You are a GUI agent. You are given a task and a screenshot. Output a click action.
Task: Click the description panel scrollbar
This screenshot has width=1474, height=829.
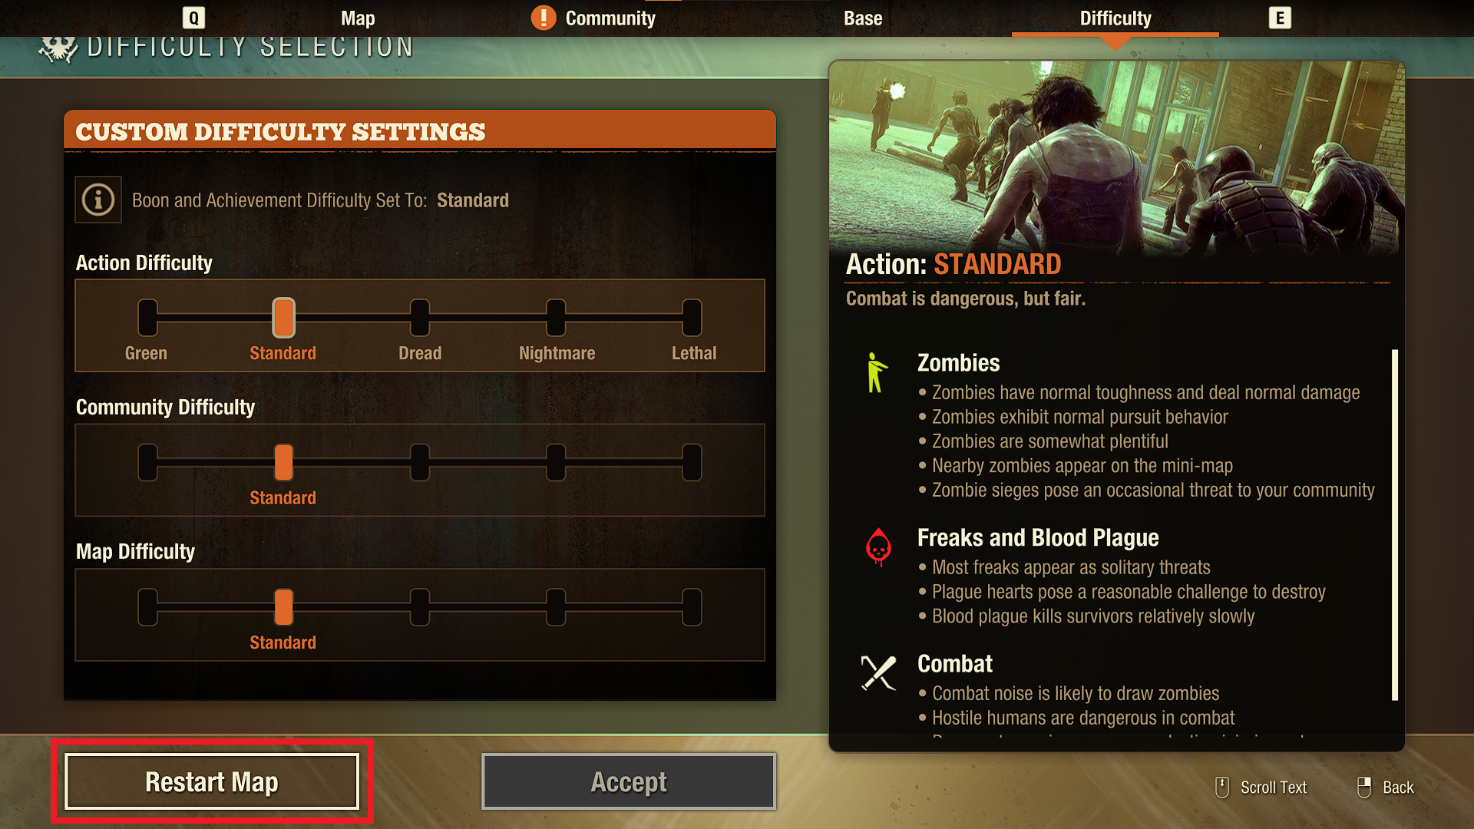tap(1395, 525)
